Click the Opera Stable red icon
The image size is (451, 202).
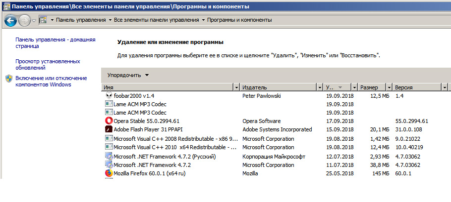point(109,121)
